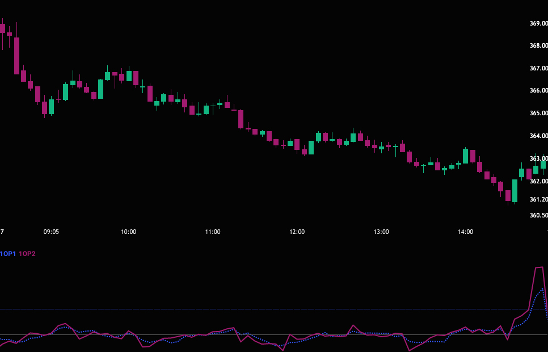548x352 pixels.
Task: Click the 12:00 time axis label
Action: [x=297, y=232]
